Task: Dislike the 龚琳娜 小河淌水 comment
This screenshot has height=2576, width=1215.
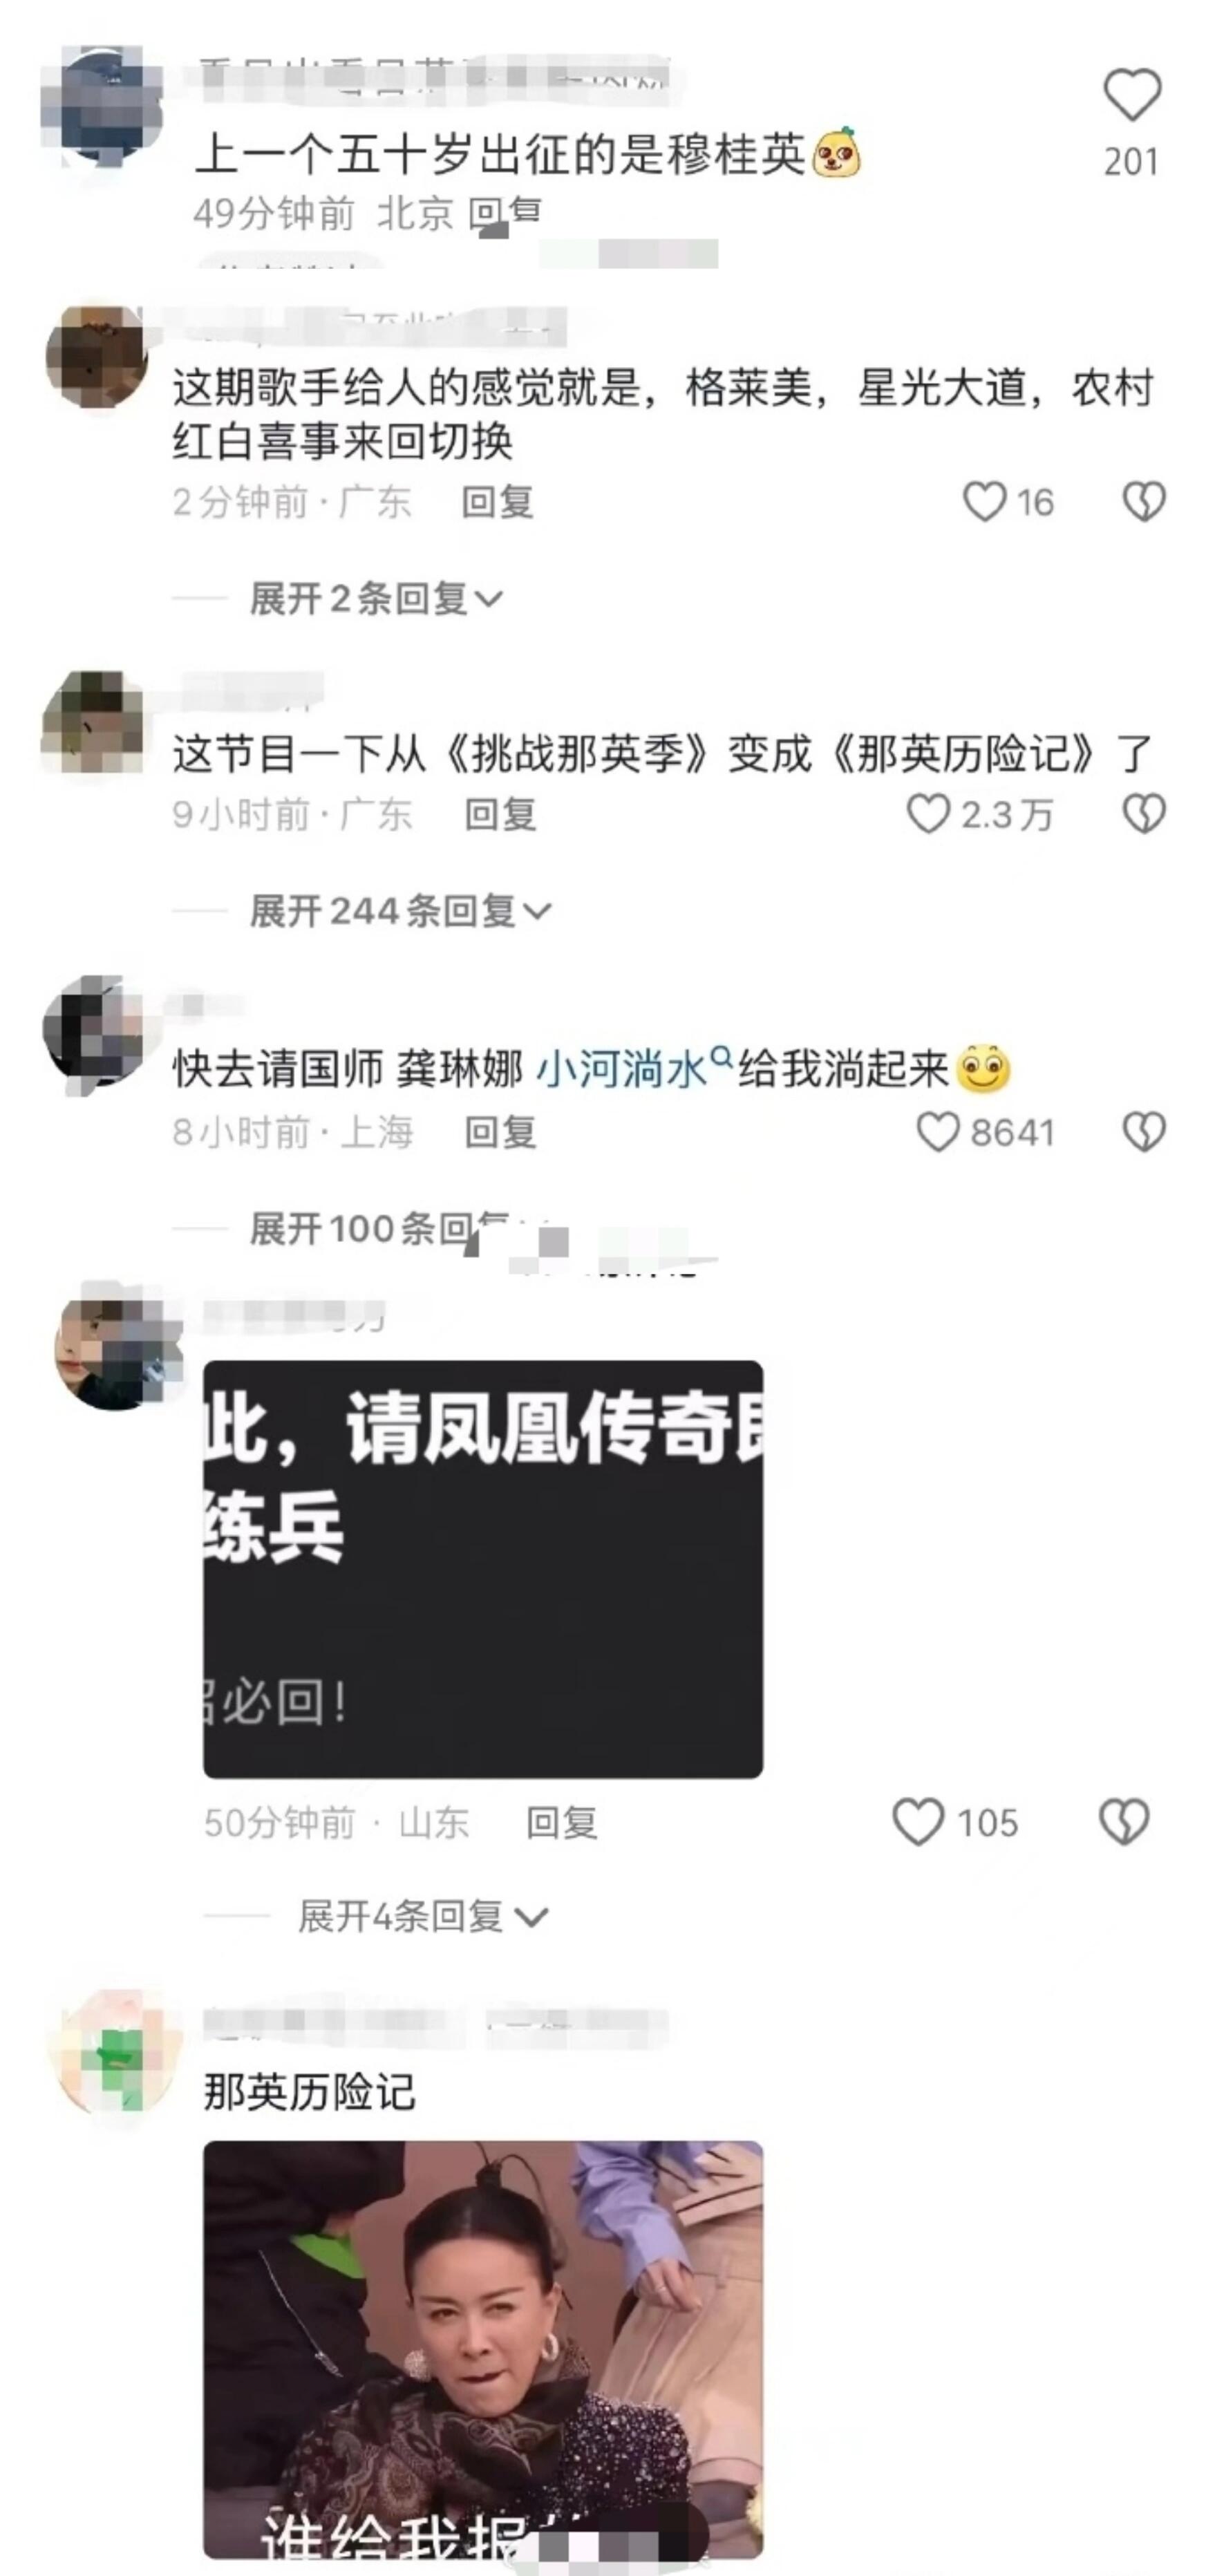Action: [x=1143, y=1132]
